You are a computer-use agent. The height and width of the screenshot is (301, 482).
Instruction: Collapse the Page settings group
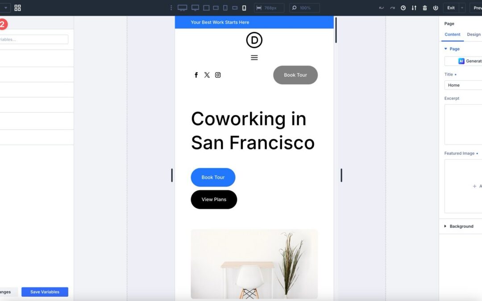452,49
